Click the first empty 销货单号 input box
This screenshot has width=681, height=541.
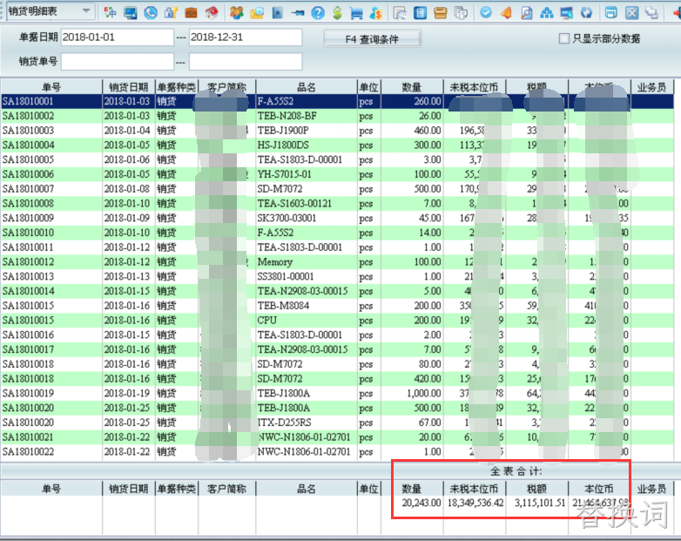(x=118, y=62)
